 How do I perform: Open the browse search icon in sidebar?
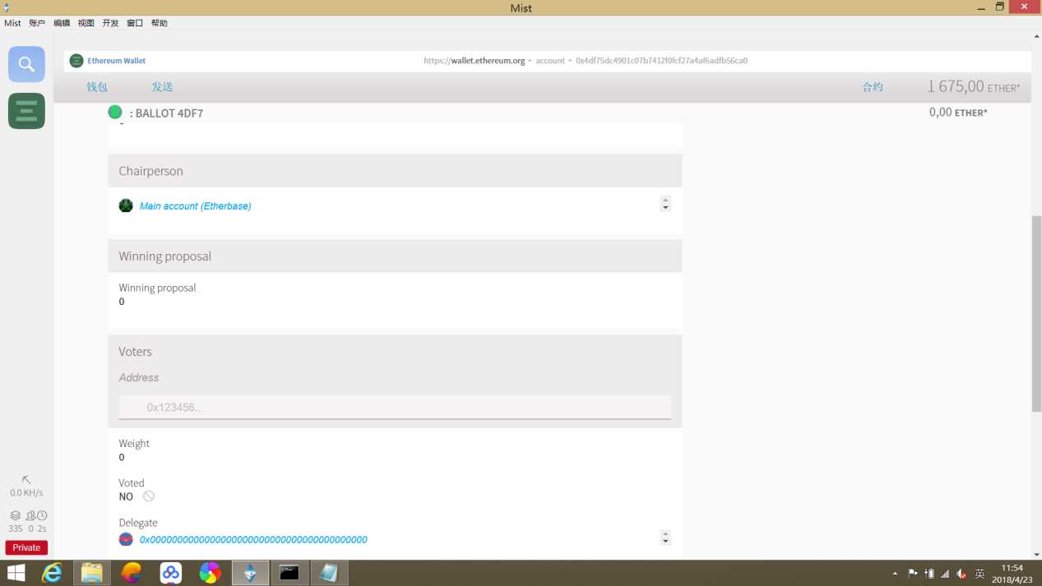(x=26, y=64)
